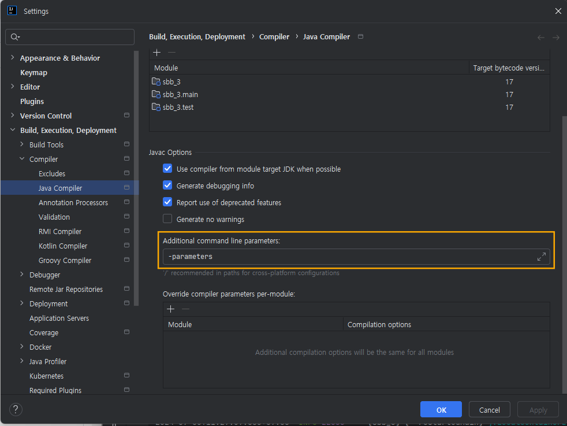Click the help question mark icon
Viewport: 567px width, 426px height.
pyautogui.click(x=16, y=409)
